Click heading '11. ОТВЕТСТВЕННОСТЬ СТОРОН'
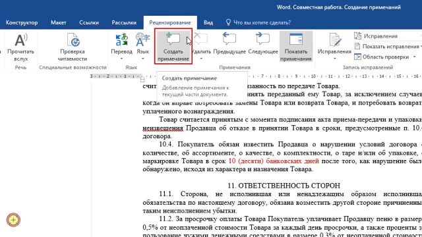This screenshot has width=422, height=237. coord(284,186)
